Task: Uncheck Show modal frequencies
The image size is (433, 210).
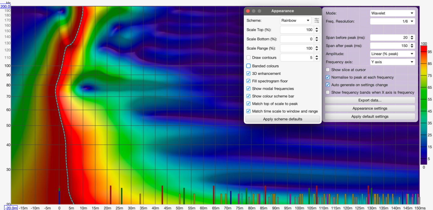Action: coord(249,89)
